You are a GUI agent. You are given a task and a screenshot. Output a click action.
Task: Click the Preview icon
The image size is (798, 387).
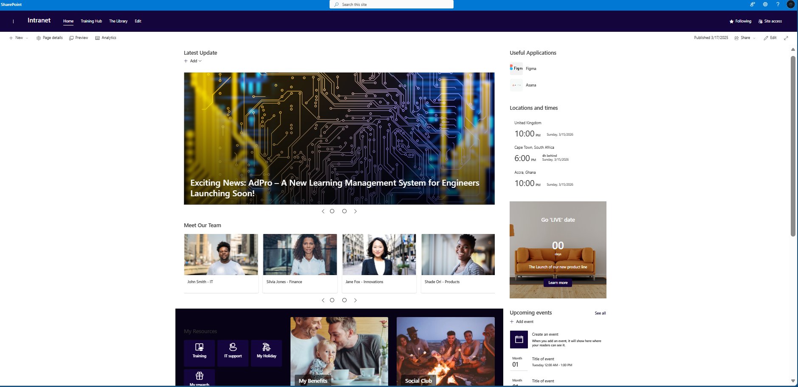click(79, 38)
